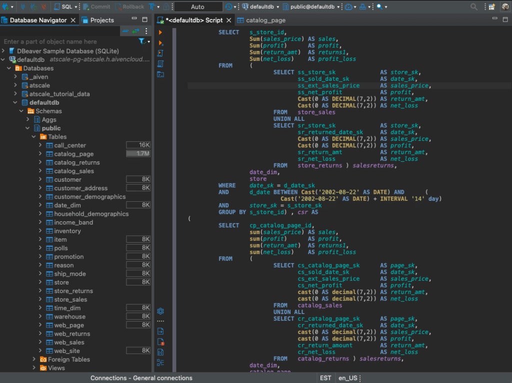Click the object name filter field
Screen dimensions: 512x383
click(69, 41)
